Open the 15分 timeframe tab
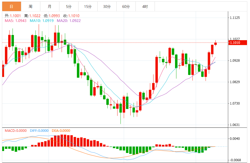Image resolution: width=250 pixels, height=163 pixels. (88, 7)
